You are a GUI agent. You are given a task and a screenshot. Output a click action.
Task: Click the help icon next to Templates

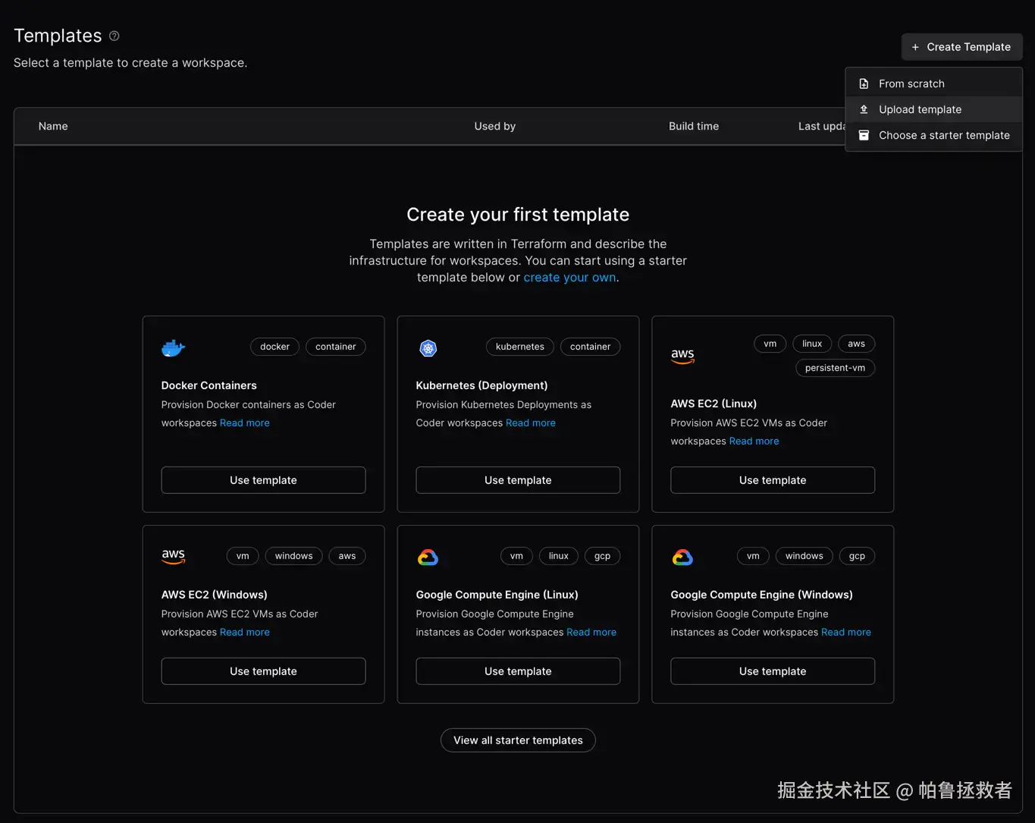point(114,36)
